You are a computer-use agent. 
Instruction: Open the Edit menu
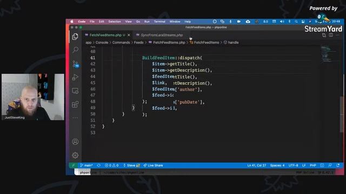tap(101, 22)
